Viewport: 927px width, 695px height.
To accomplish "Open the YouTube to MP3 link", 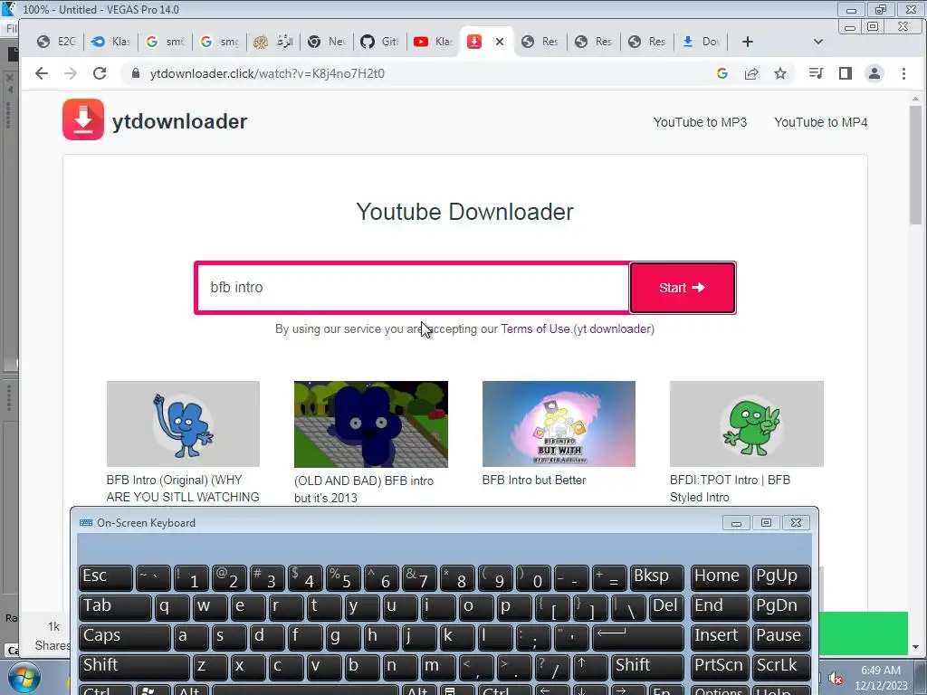I will point(700,122).
